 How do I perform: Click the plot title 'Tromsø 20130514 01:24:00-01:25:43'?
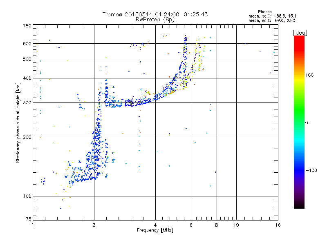click(x=155, y=14)
